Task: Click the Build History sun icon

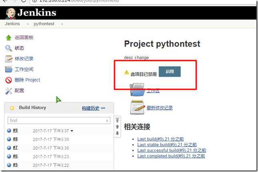Action: (x=12, y=108)
